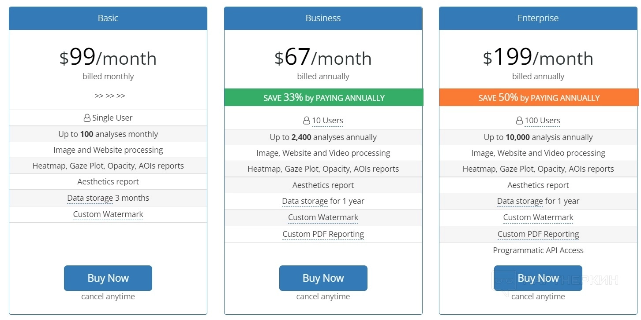Image resolution: width=641 pixels, height=320 pixels.
Task: Click Data storage link in Enterprise plan
Action: (x=520, y=201)
